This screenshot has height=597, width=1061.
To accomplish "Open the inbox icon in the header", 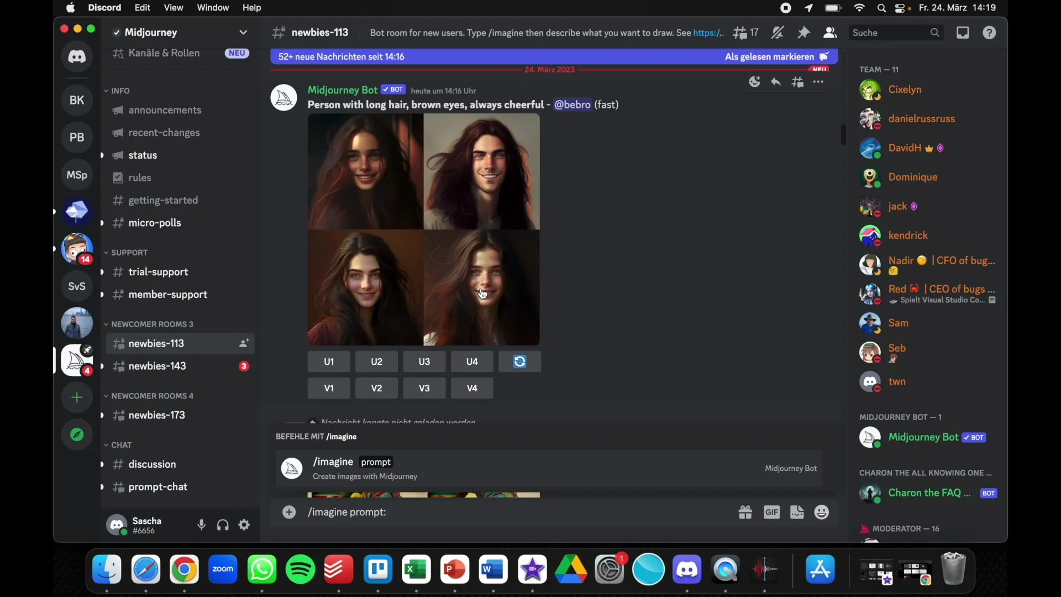I will click(963, 33).
